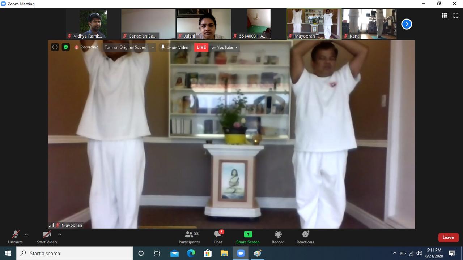The image size is (463, 260).
Task: Click the Mayooran name label on main video
Action: (72, 225)
